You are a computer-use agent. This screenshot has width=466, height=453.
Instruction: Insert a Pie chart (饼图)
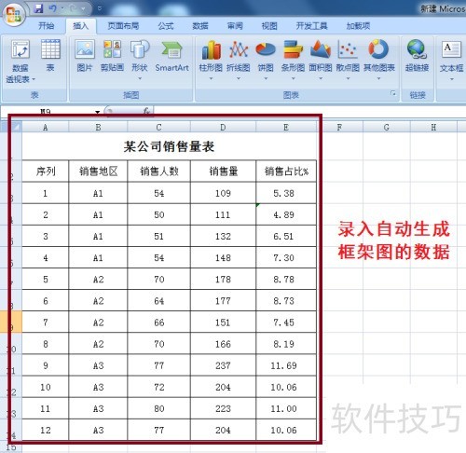tap(266, 59)
